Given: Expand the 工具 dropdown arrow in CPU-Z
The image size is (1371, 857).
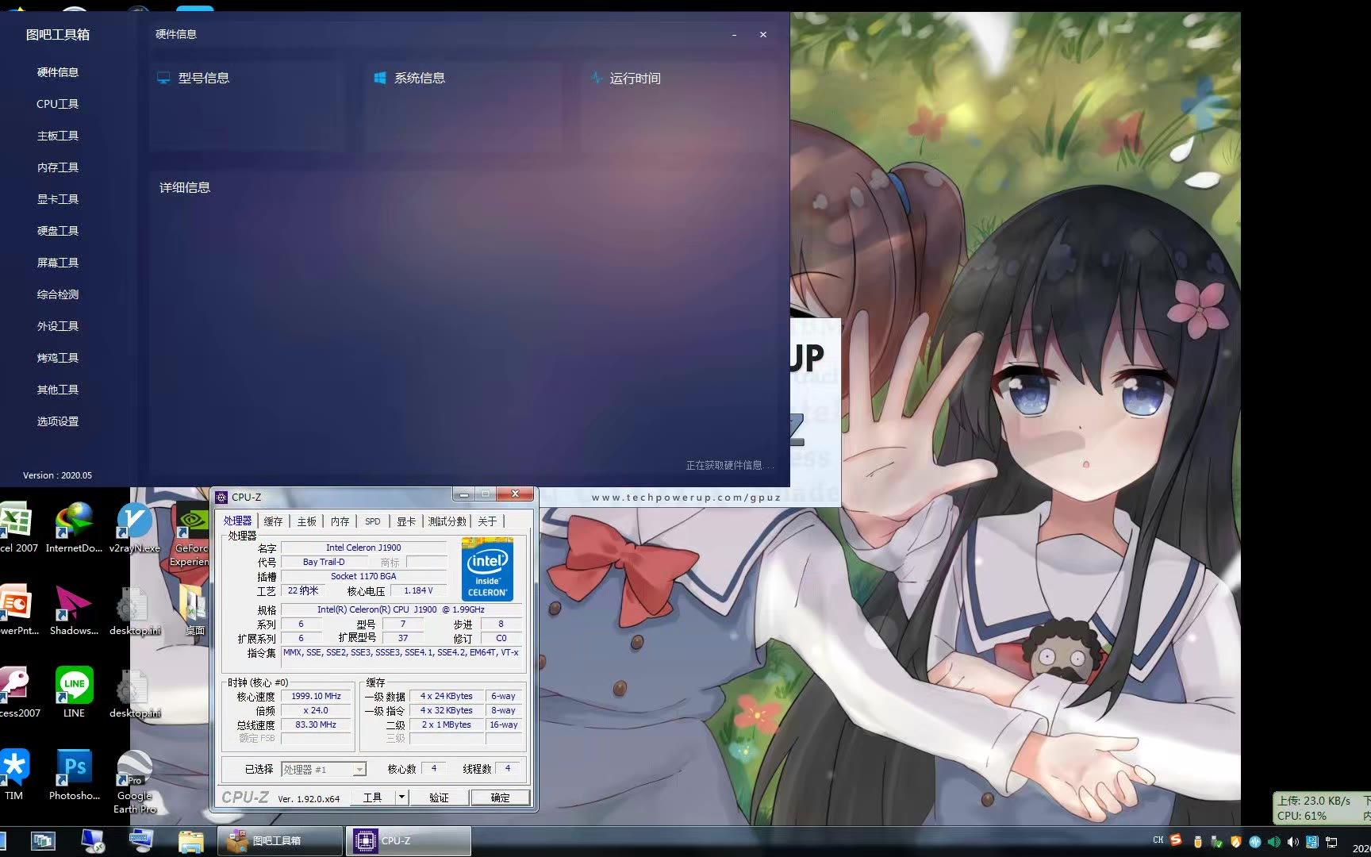Looking at the screenshot, I should [x=401, y=797].
